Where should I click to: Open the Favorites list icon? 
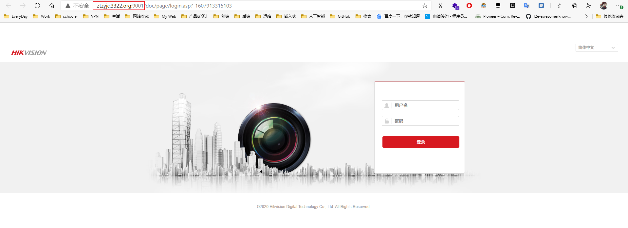[x=560, y=6]
